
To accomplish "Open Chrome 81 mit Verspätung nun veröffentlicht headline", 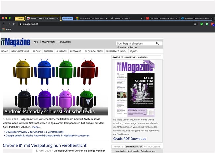I will tap(45, 145).
